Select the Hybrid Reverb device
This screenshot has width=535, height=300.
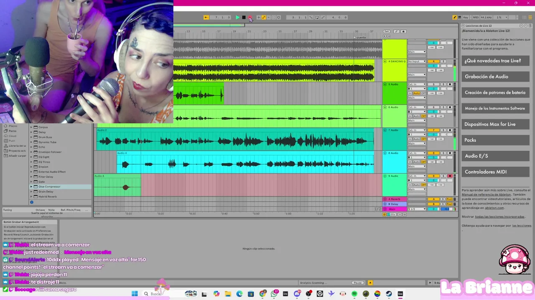click(x=47, y=197)
